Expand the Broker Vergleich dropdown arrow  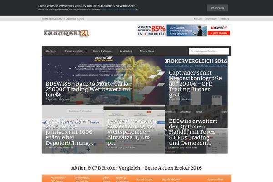(86, 51)
